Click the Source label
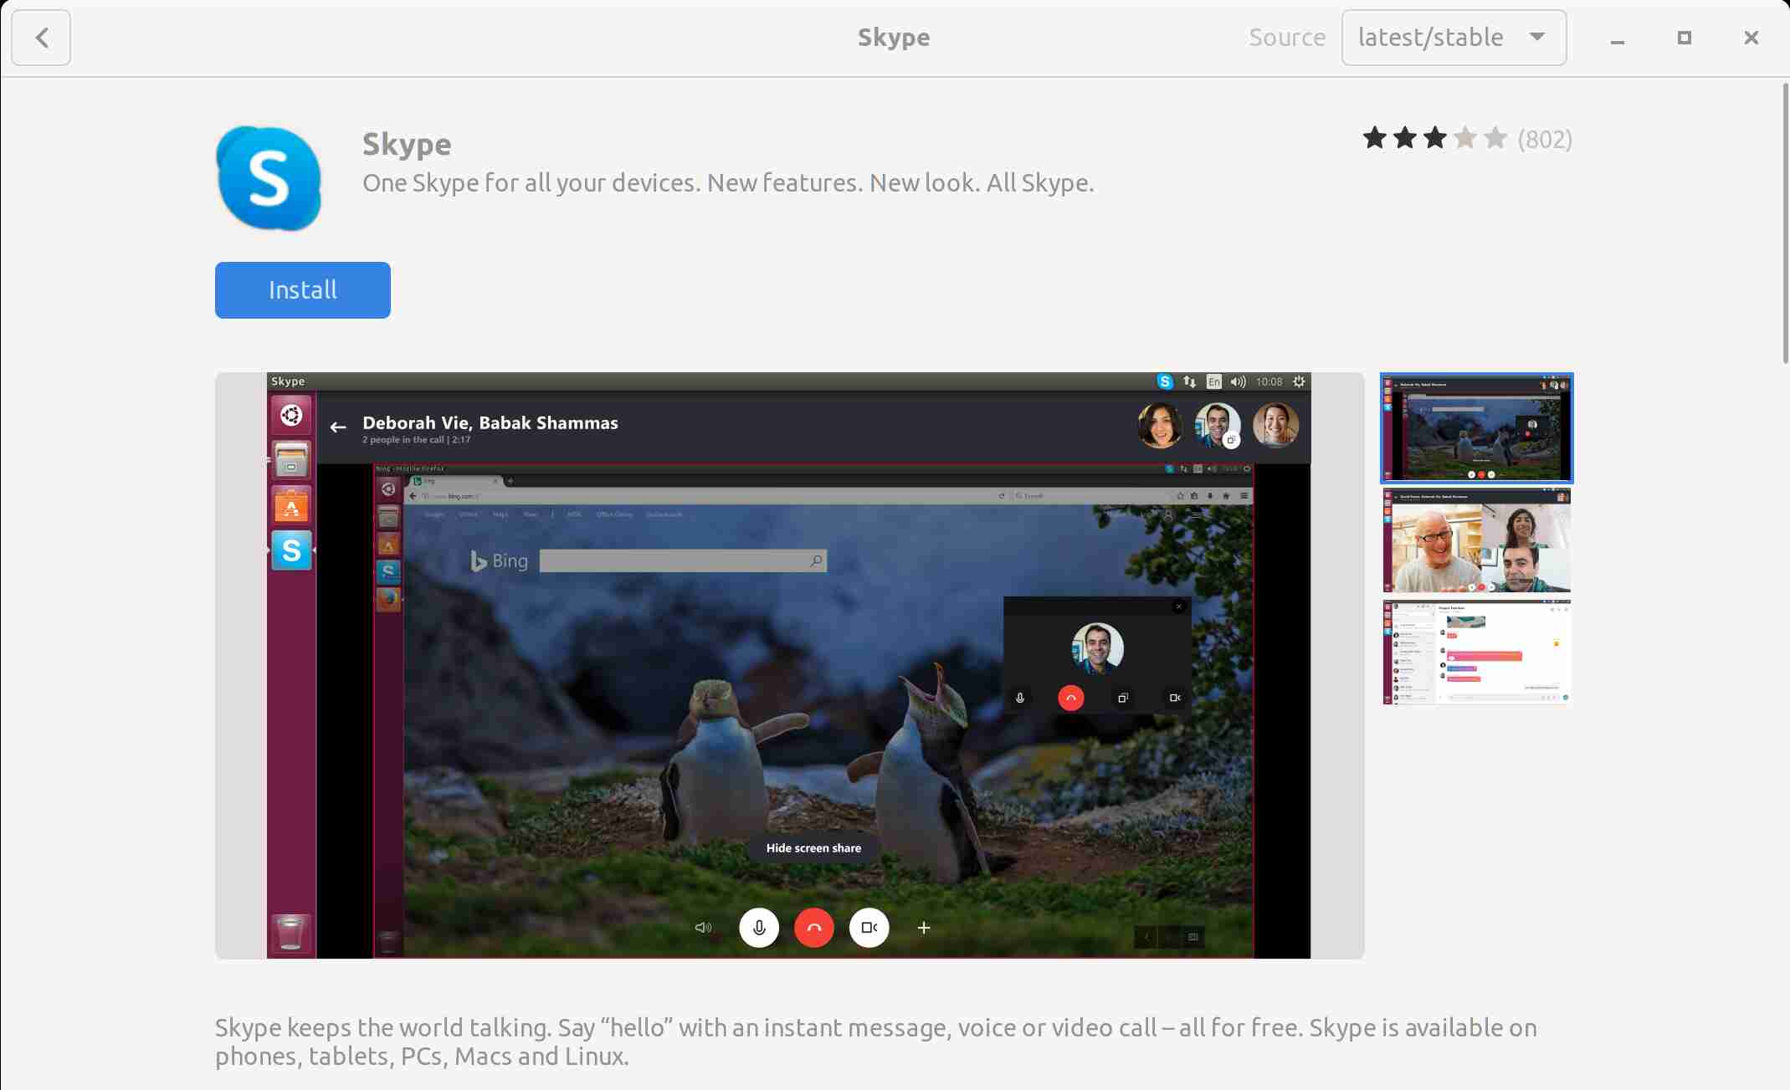 coord(1287,38)
